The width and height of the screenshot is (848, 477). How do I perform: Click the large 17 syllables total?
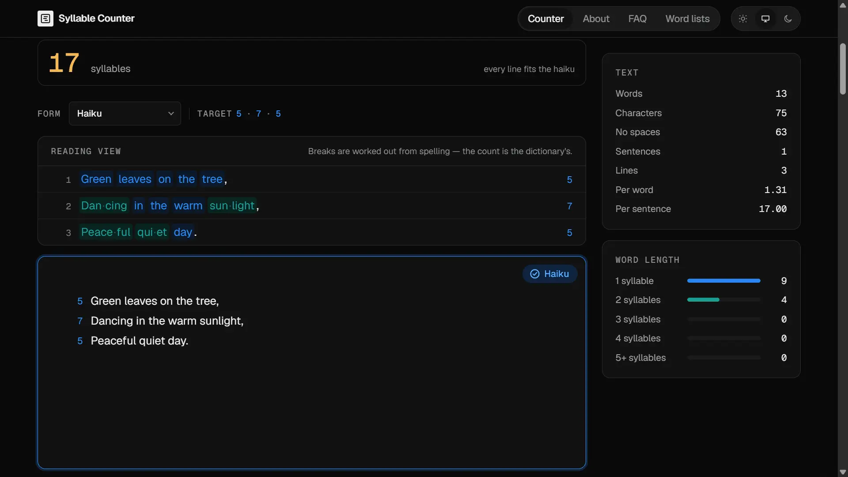click(x=64, y=63)
